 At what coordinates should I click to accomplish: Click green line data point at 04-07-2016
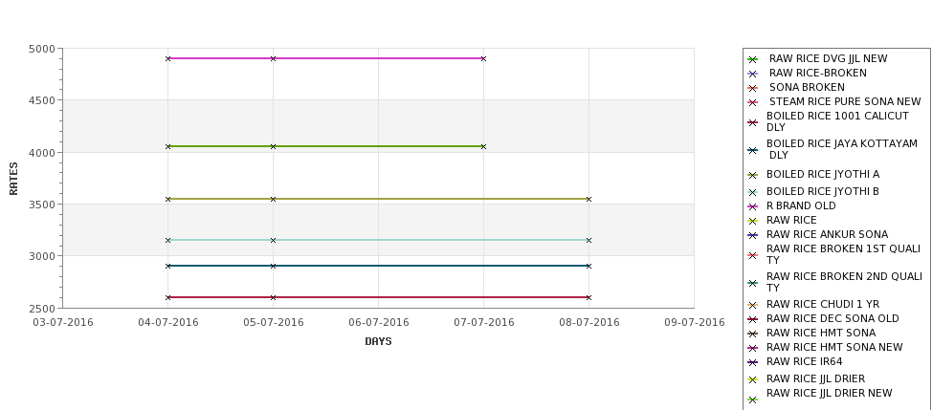pos(167,146)
